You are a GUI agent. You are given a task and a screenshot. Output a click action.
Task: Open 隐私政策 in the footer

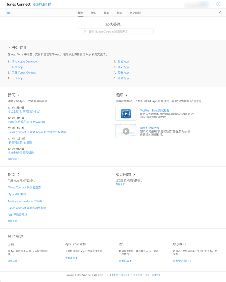click(x=125, y=275)
